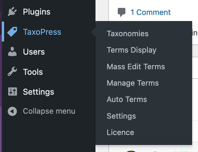This screenshot has height=152, width=198.
Task: Select Terms Display submenu item
Action: [x=132, y=50]
